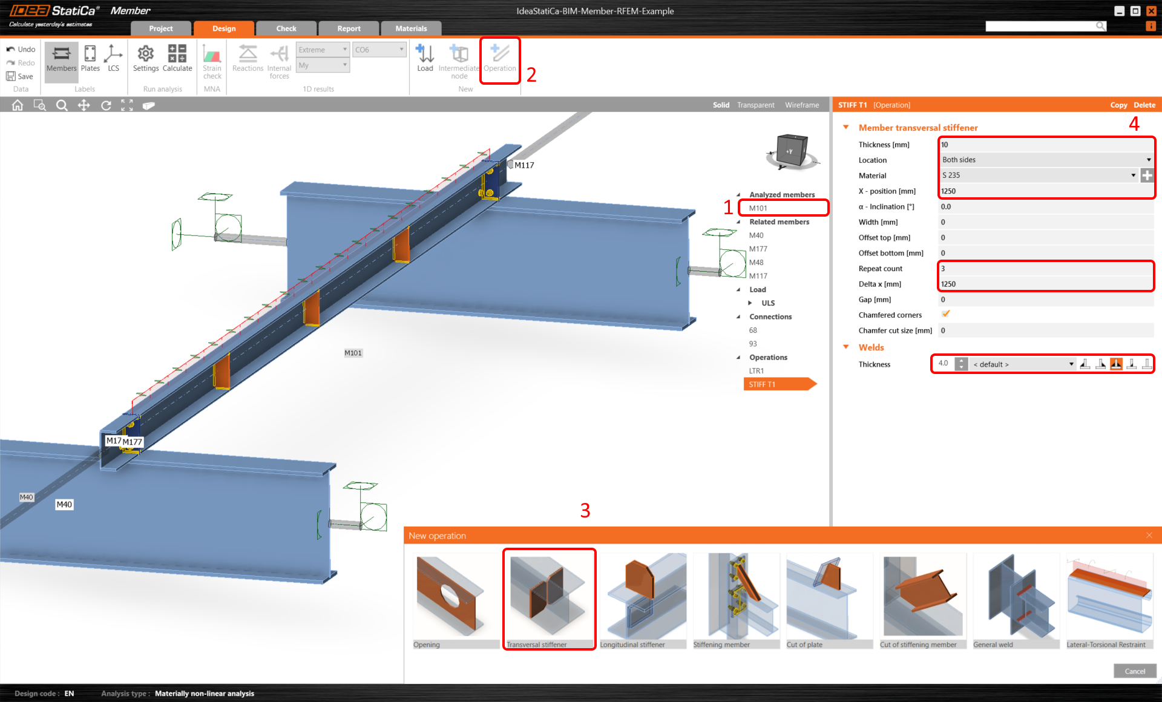This screenshot has width=1162, height=702.
Task: Switch view mode to Transparent
Action: pos(755,105)
